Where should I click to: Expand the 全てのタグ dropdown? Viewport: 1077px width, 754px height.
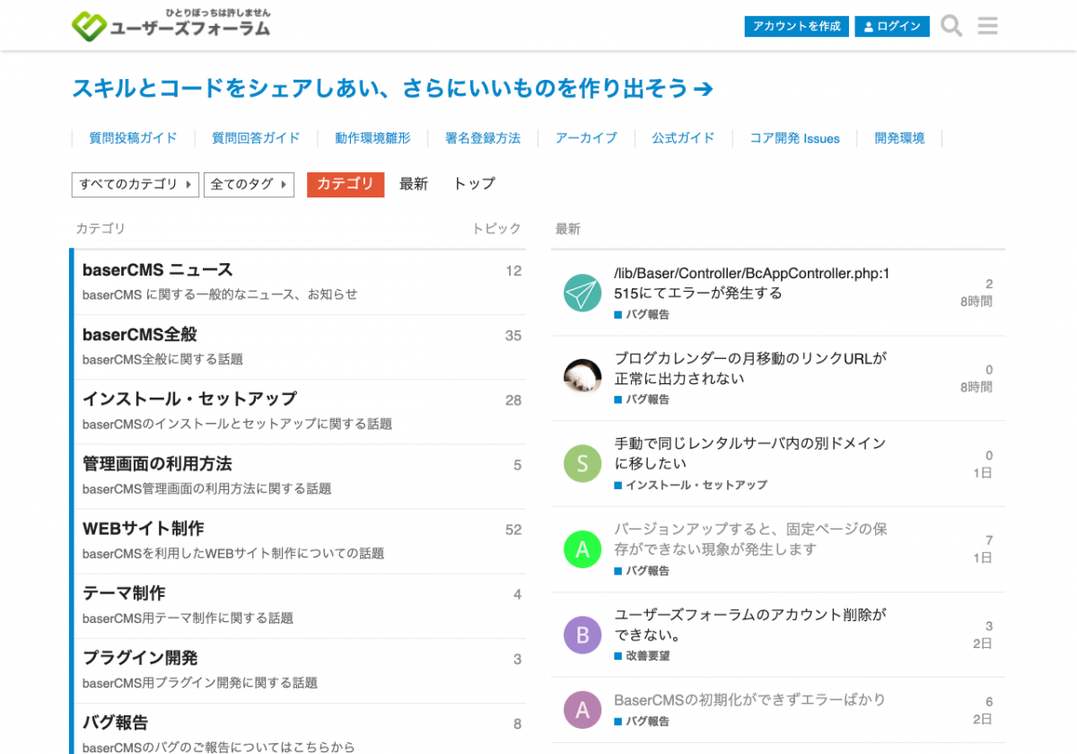(x=249, y=185)
